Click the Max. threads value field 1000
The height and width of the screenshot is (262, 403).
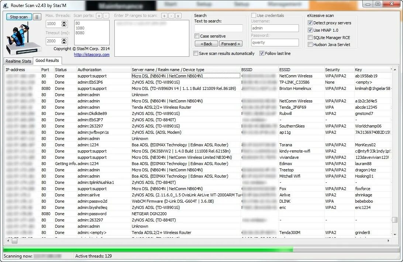54,24
